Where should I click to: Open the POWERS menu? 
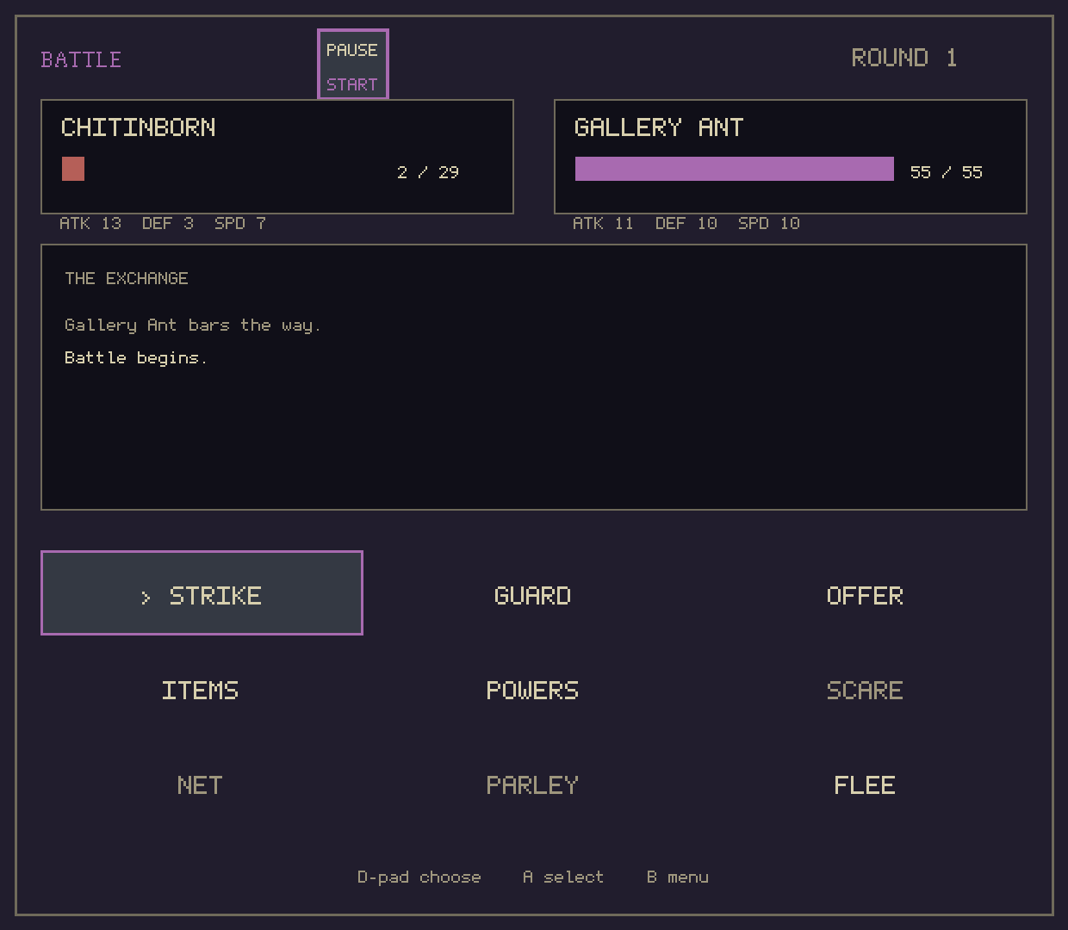(533, 691)
